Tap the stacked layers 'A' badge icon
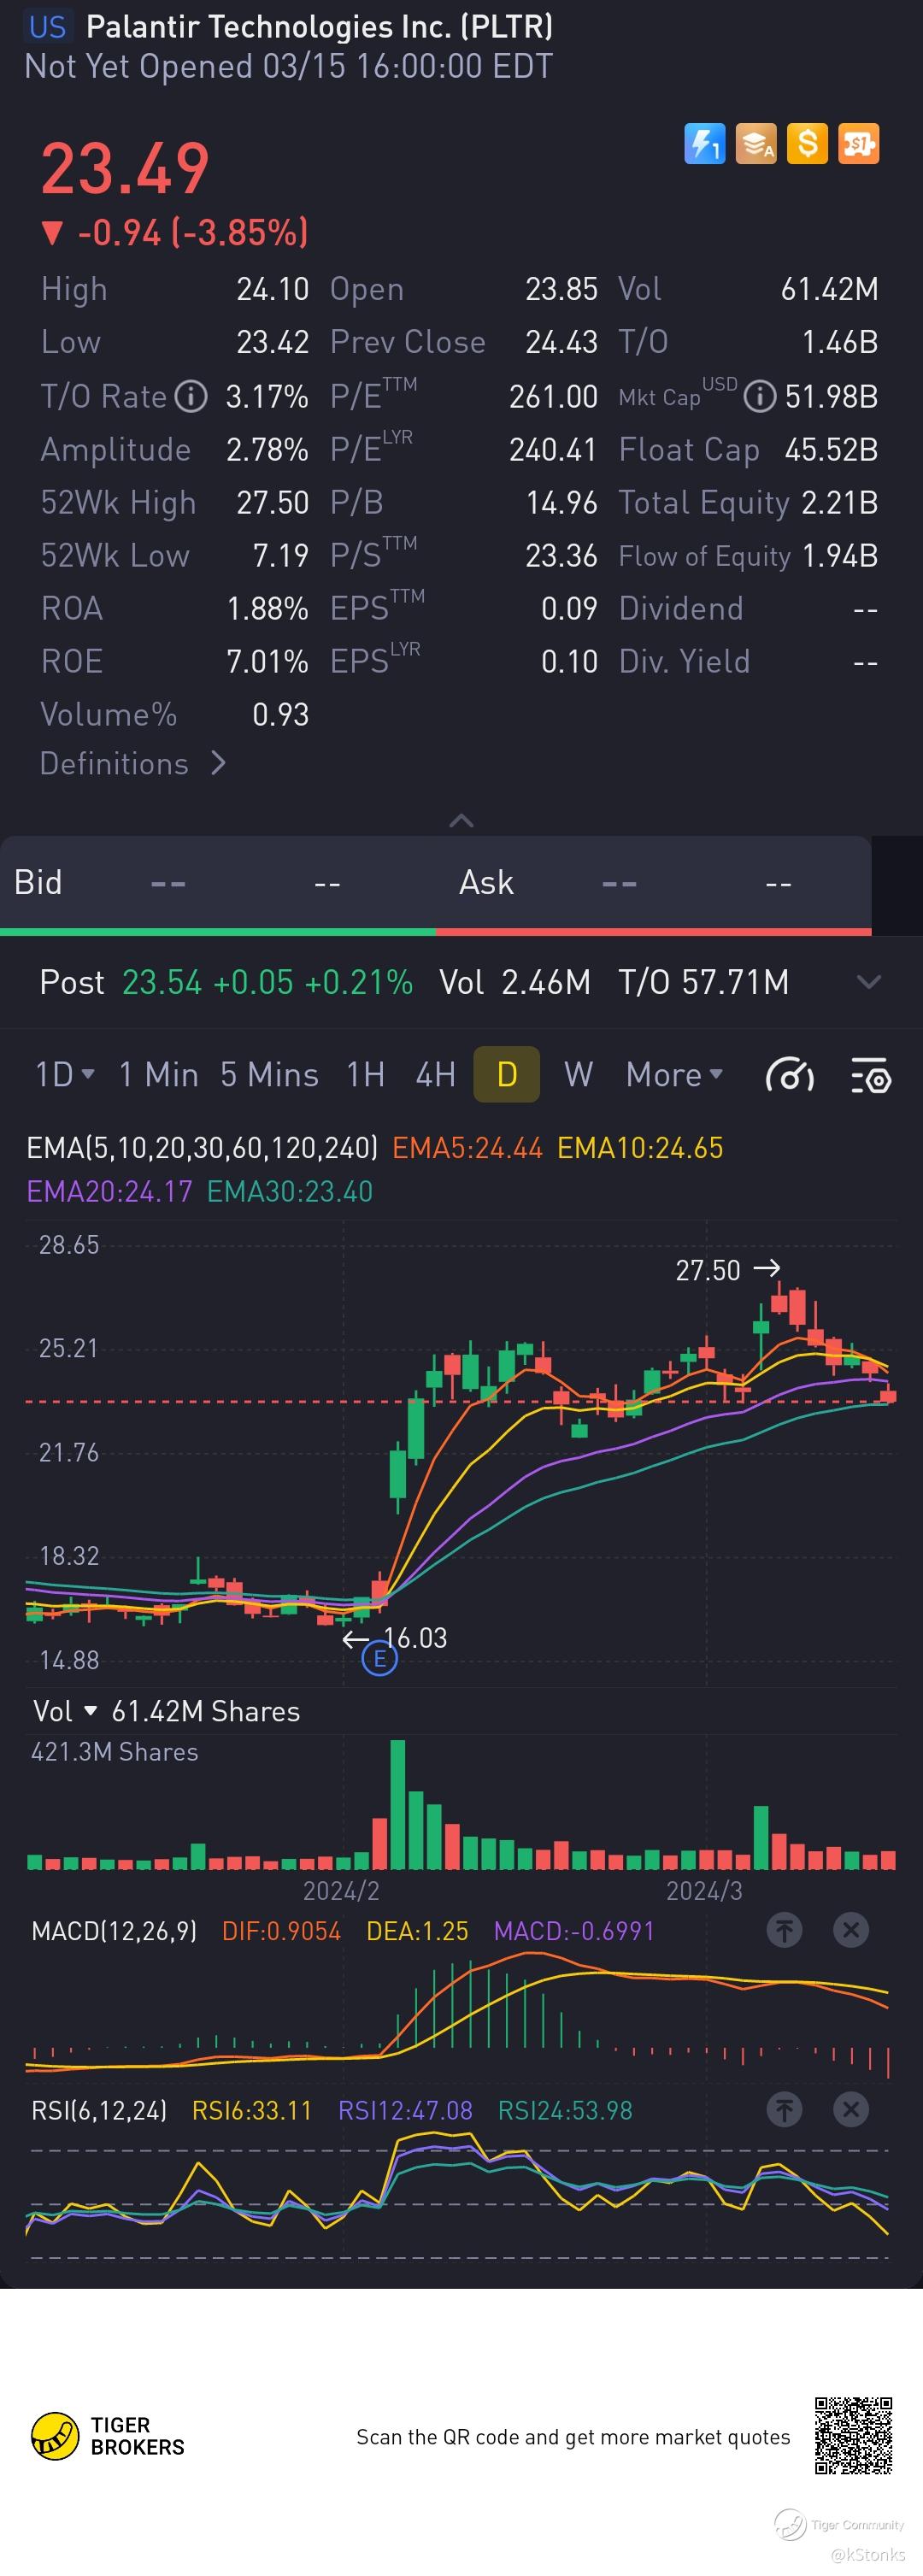Image resolution: width=923 pixels, height=2576 pixels. (x=756, y=144)
